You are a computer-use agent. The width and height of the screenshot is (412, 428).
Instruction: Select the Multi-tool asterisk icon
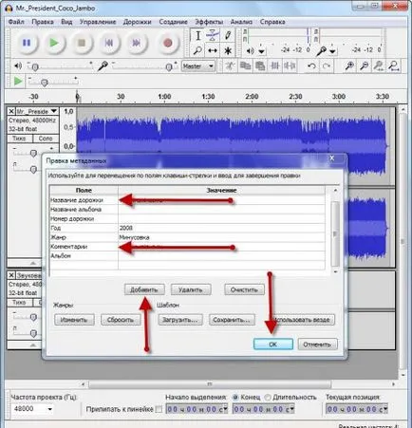tap(228, 50)
